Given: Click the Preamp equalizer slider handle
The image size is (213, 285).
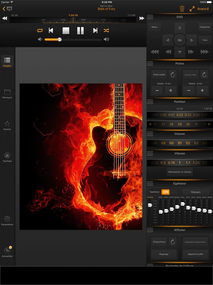Looking at the screenshot, I should pyautogui.click(x=150, y=205).
